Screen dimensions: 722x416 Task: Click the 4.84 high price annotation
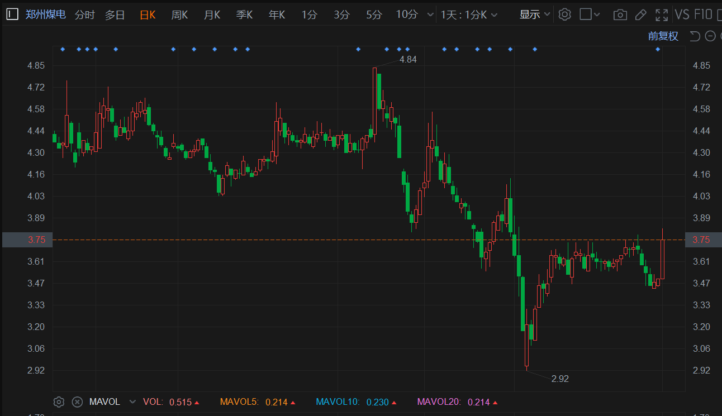(x=408, y=59)
